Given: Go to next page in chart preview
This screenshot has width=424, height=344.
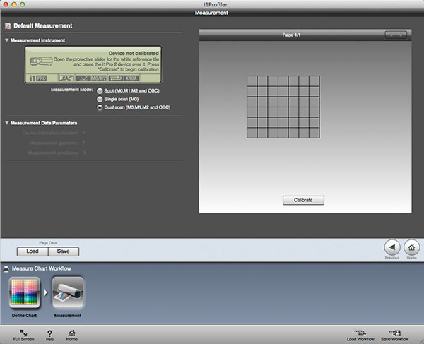Looking at the screenshot, I should coord(401,35).
